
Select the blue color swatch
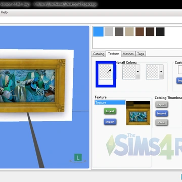pos(98,31)
